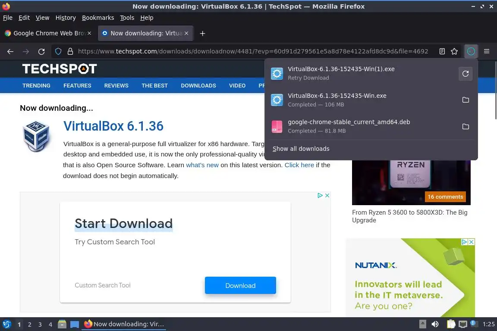The height and width of the screenshot is (331, 497).
Task: Open the volume control in system tray
Action: pos(435,324)
